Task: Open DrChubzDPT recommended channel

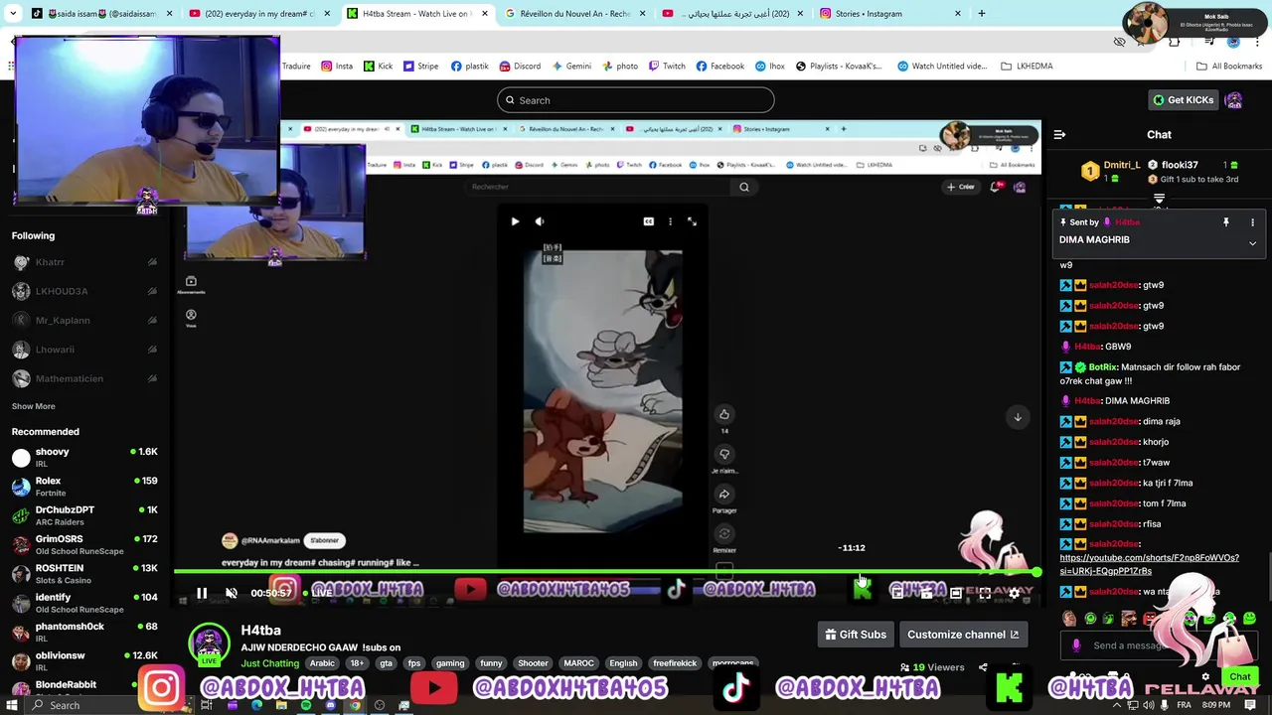Action: pos(84,515)
